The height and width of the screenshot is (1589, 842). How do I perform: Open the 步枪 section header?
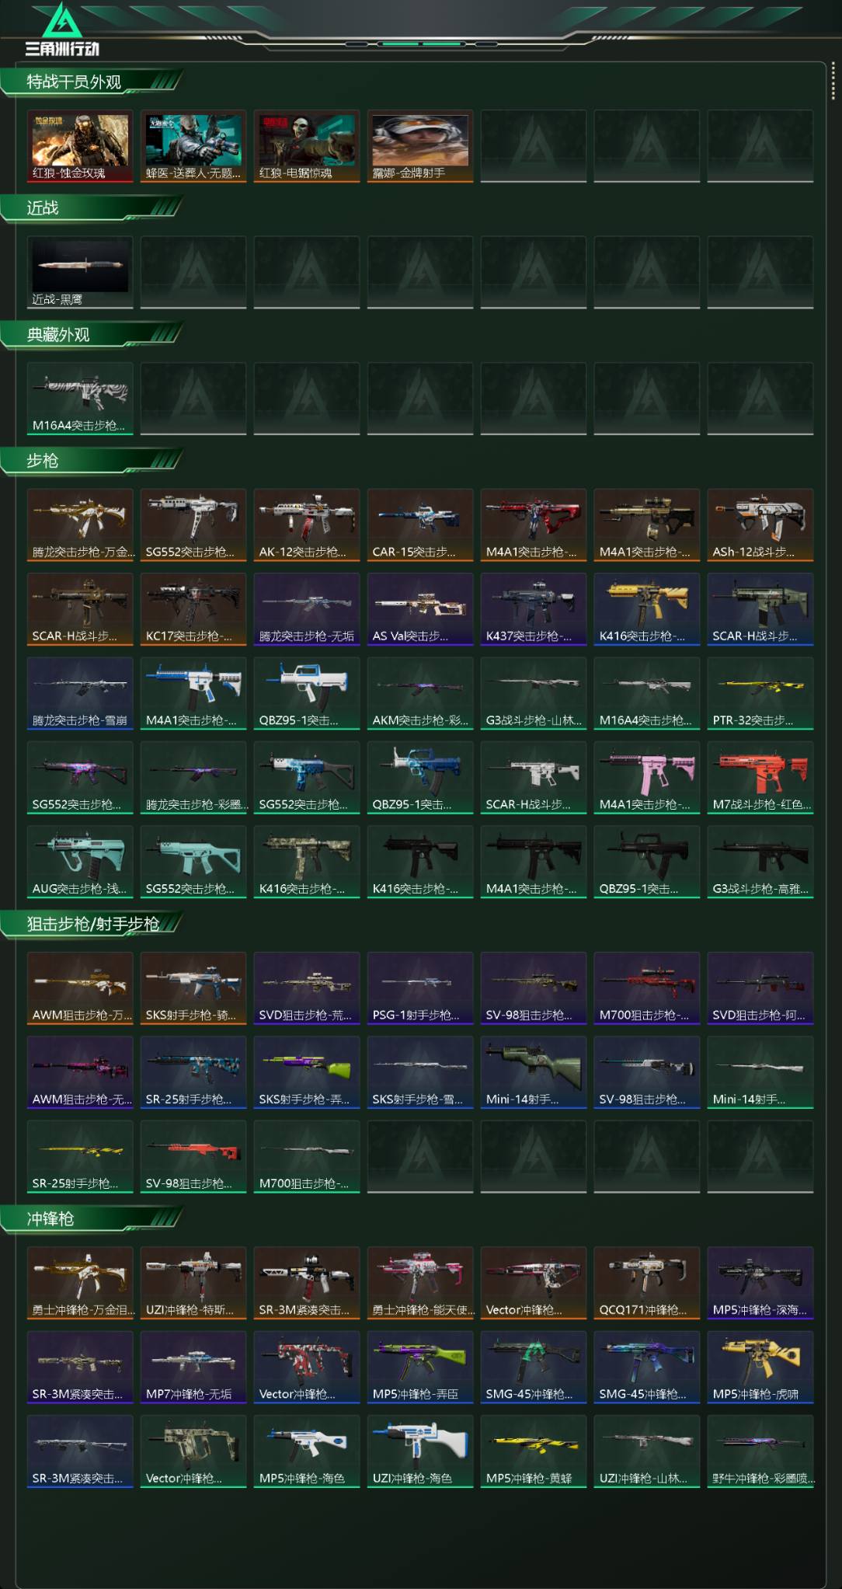(43, 461)
